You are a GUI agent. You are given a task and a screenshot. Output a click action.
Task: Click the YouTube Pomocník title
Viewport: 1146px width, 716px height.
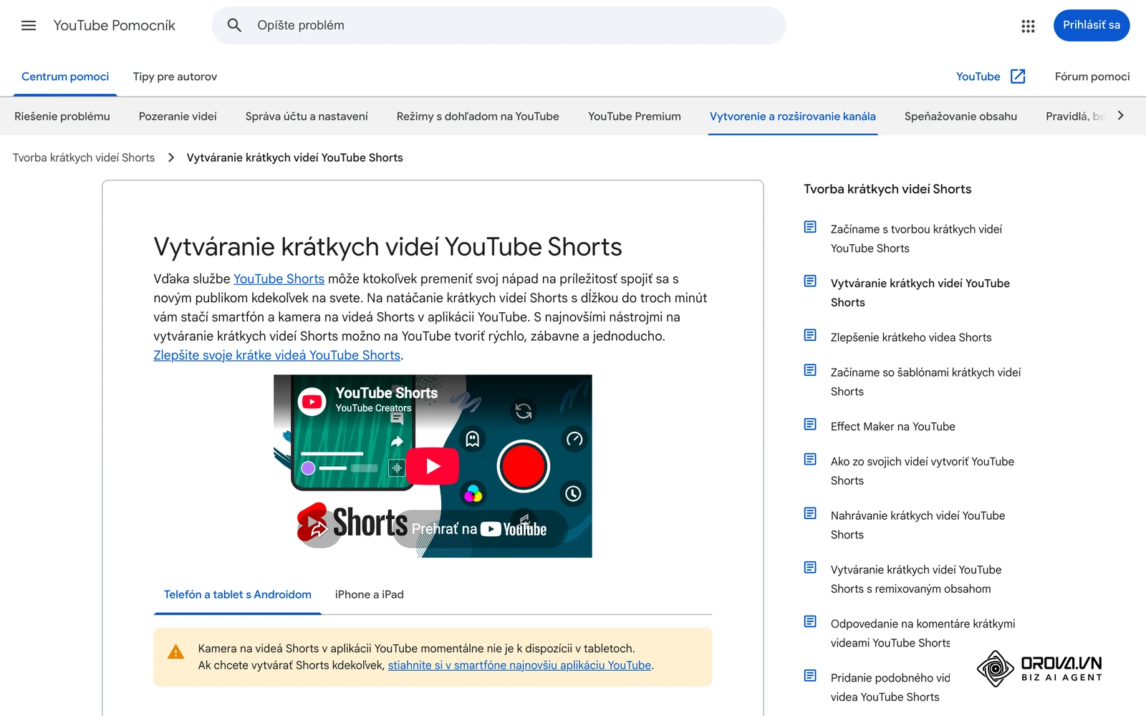pos(114,26)
